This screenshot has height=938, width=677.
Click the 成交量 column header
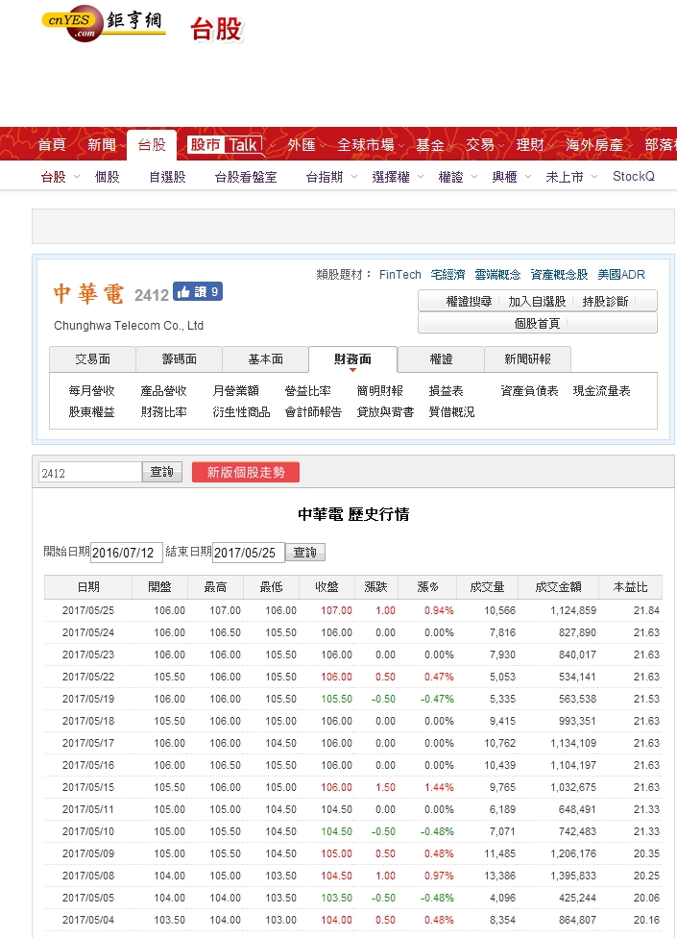coord(487,587)
